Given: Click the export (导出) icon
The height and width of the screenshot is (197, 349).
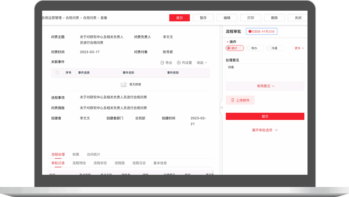Looking at the screenshot, I should coord(162,63).
